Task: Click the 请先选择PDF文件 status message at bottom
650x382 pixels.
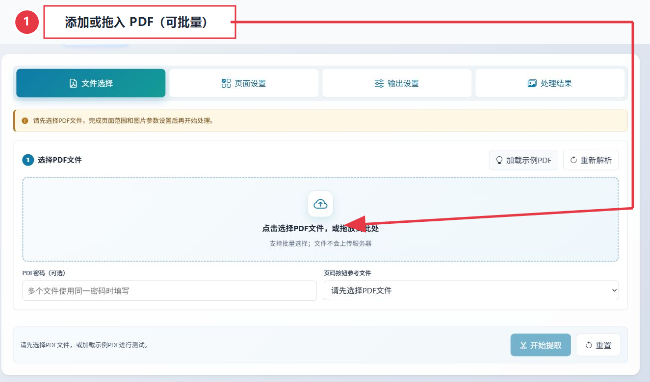Action: (x=84, y=345)
